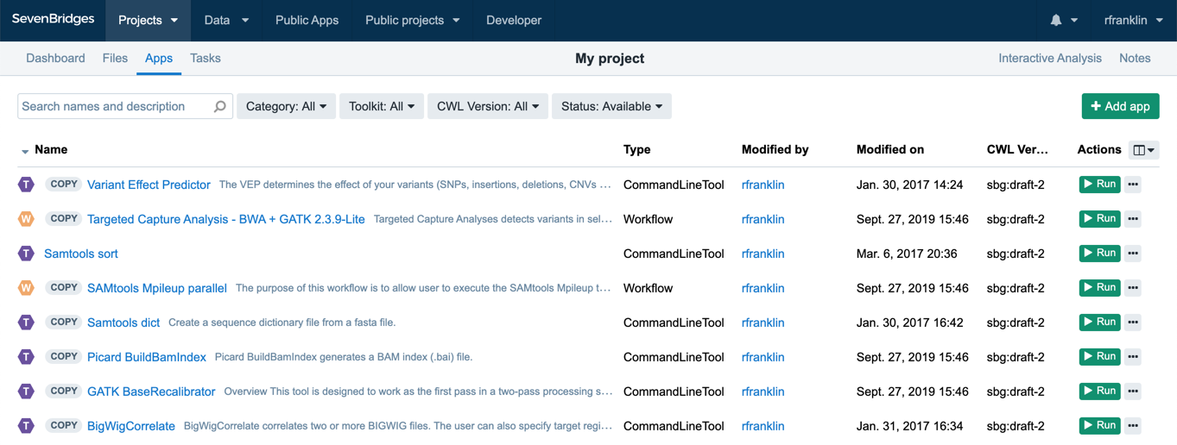Click the tool icon for GATK BaseRecalibrator
Viewport: 1177px width, 445px height.
click(27, 392)
